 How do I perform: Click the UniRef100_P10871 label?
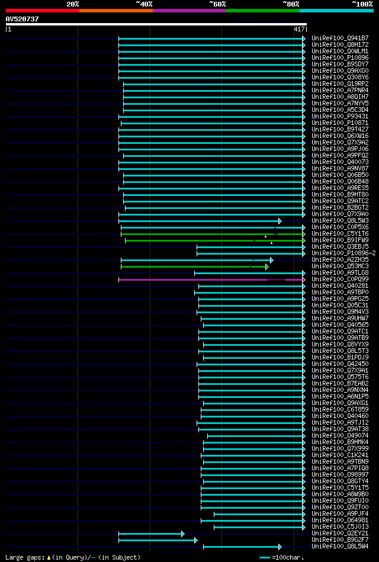340,123
